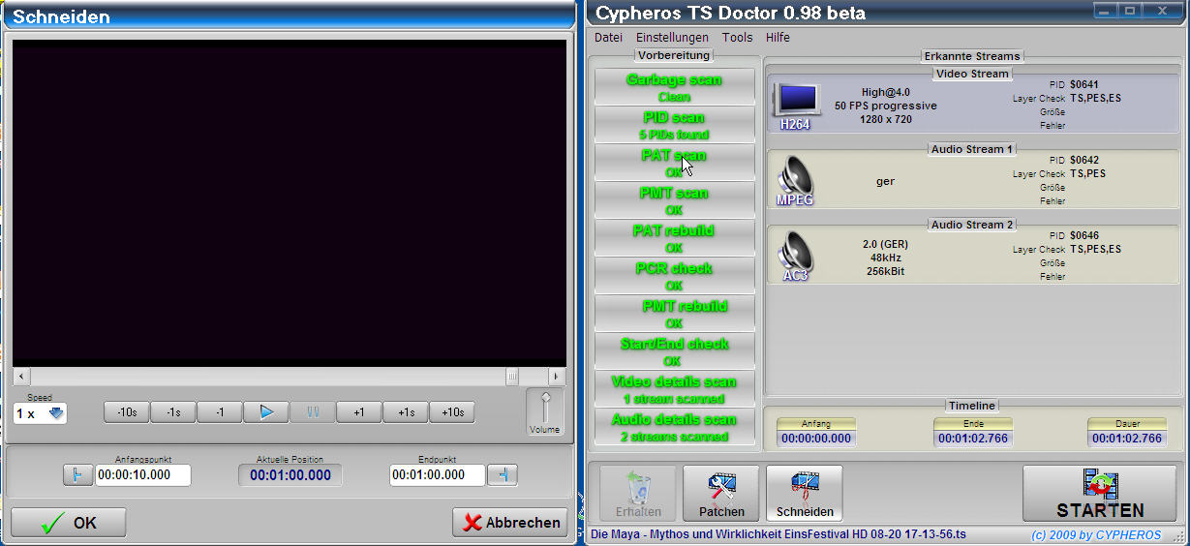Click the Start/End check step
1190x546 pixels.
(674, 351)
